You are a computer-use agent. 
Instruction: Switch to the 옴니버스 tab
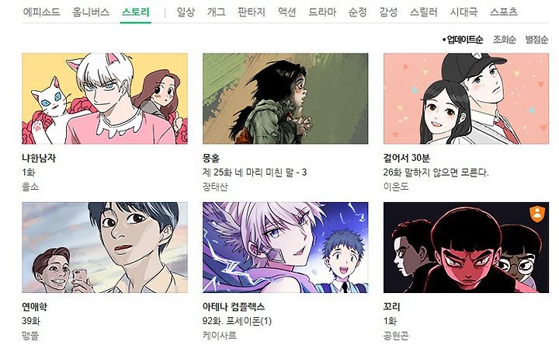pos(91,12)
